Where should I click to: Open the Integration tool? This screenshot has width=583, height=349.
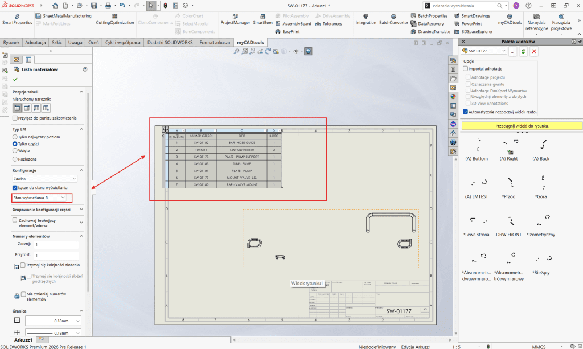[366, 19]
